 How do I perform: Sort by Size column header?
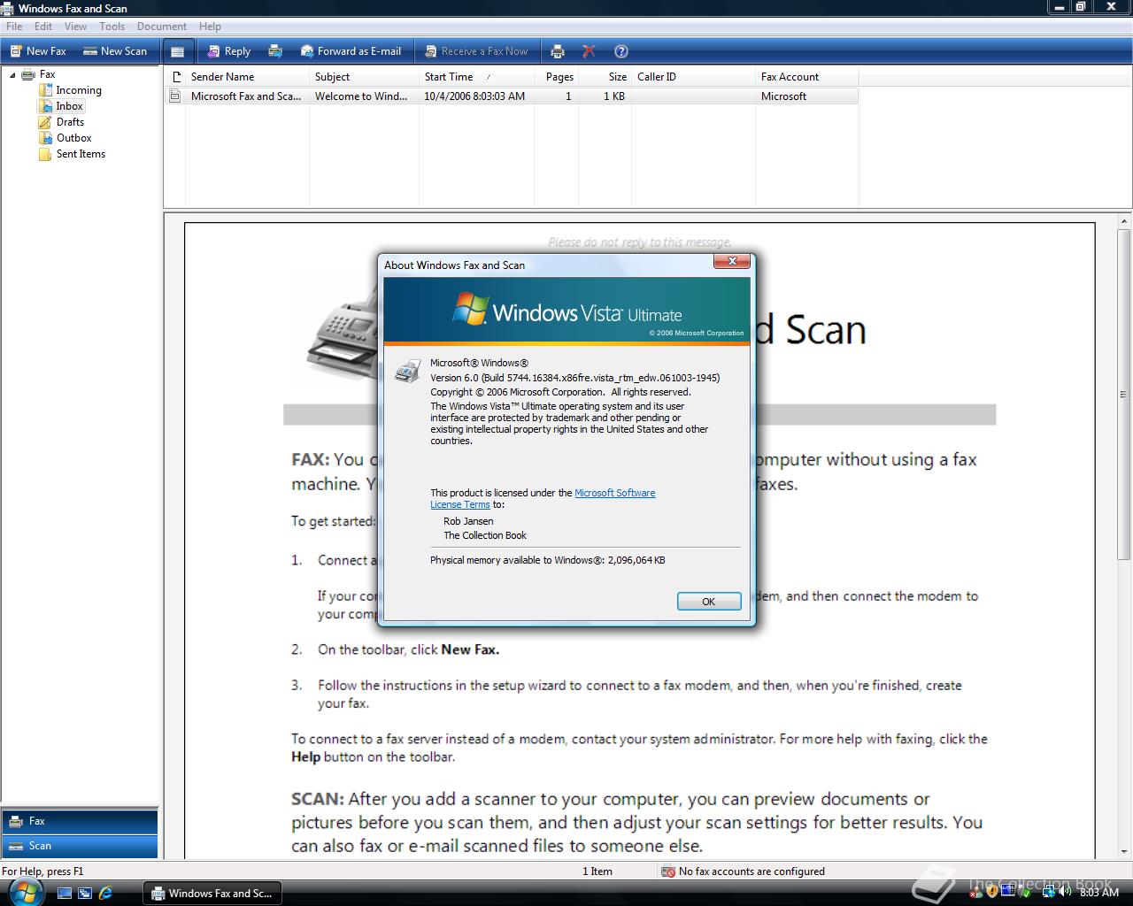click(605, 77)
